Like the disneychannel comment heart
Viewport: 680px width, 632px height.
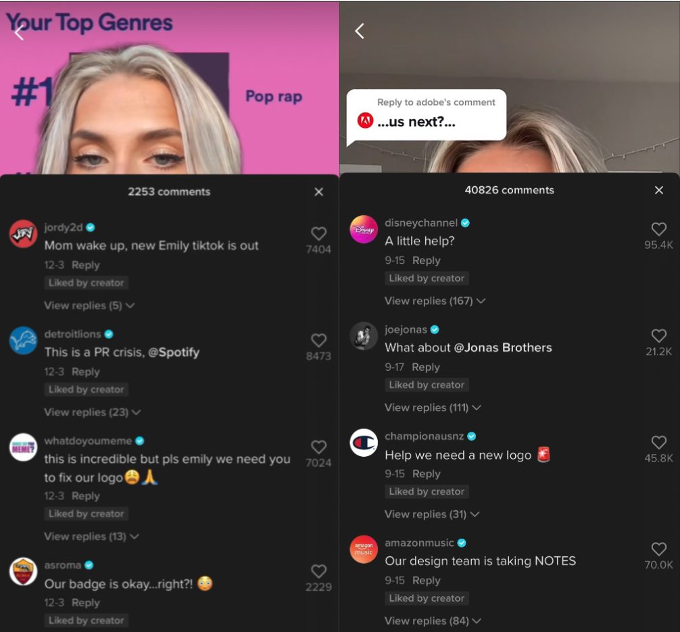point(659,229)
